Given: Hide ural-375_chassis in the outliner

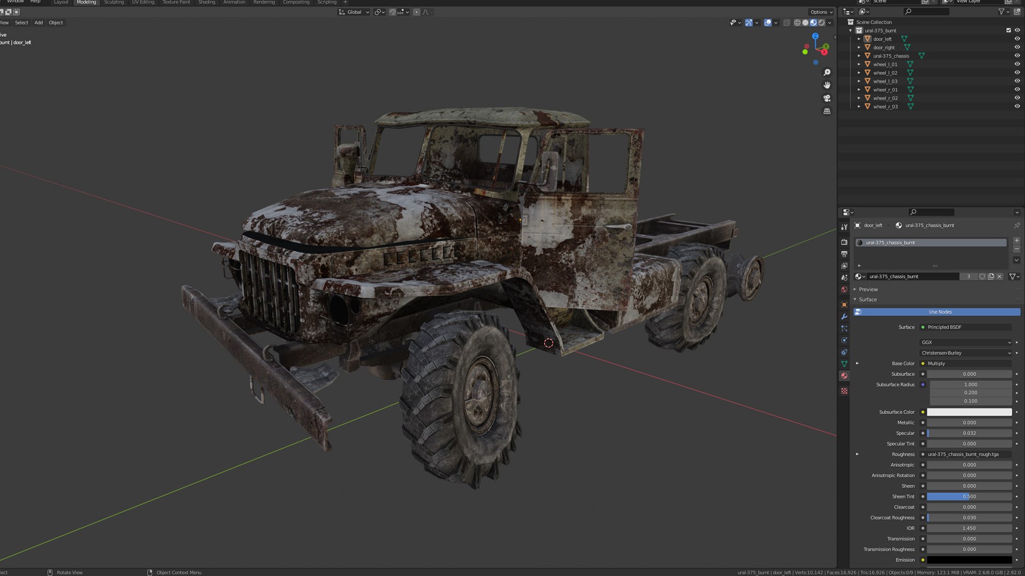Looking at the screenshot, I should tap(1017, 55).
